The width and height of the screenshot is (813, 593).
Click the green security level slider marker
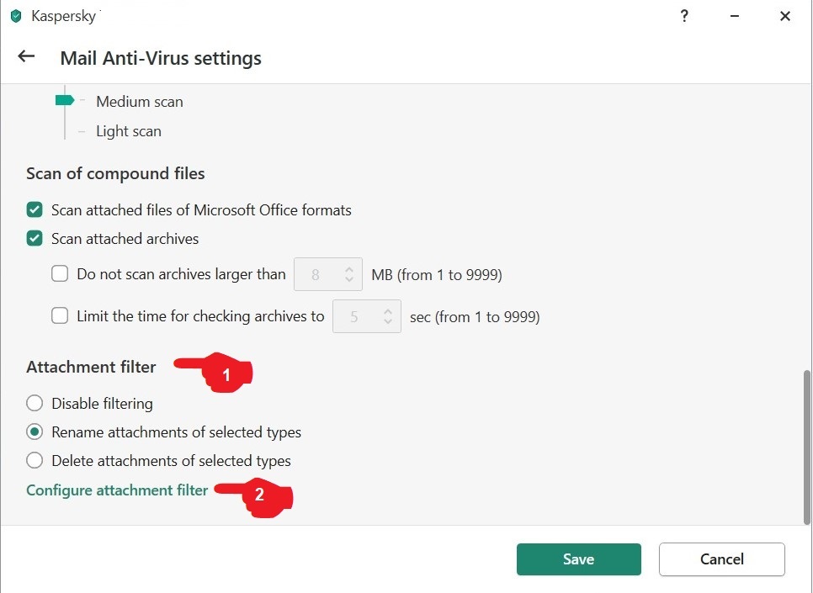pyautogui.click(x=65, y=100)
